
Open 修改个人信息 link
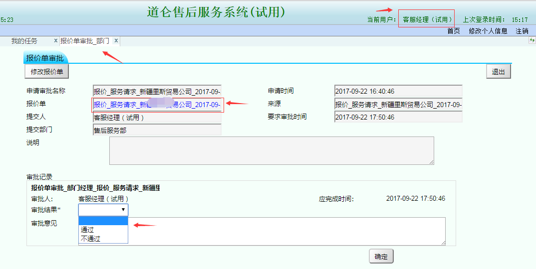(x=488, y=31)
